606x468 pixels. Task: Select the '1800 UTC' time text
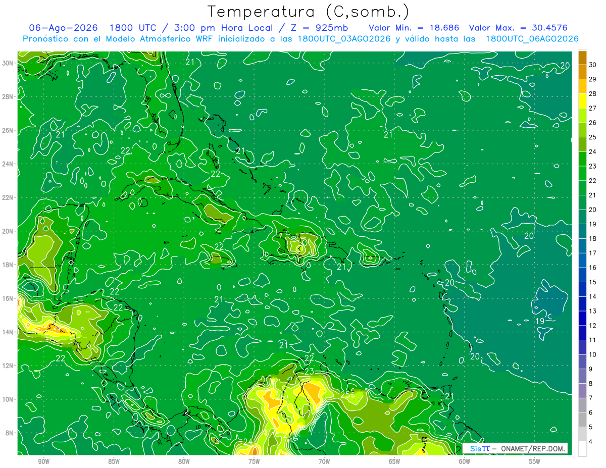coord(132,28)
